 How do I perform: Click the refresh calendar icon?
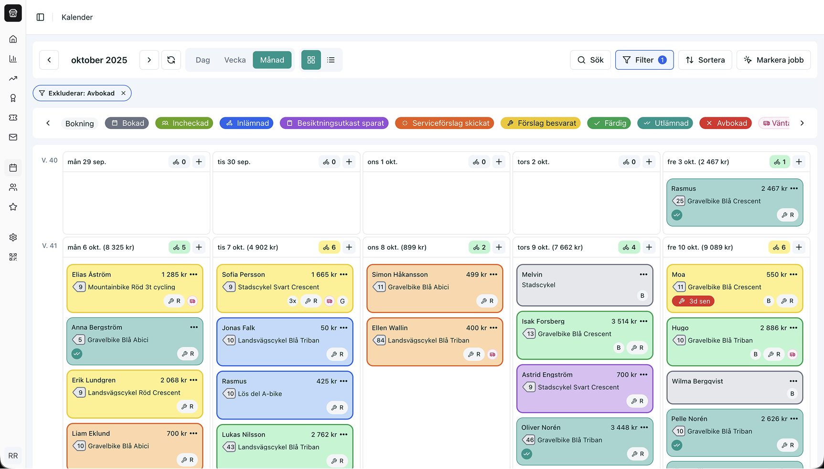click(x=171, y=60)
